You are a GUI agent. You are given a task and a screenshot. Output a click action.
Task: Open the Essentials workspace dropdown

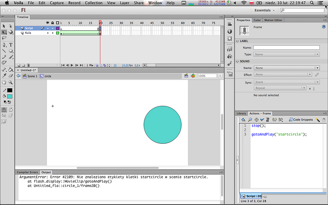(x=264, y=10)
